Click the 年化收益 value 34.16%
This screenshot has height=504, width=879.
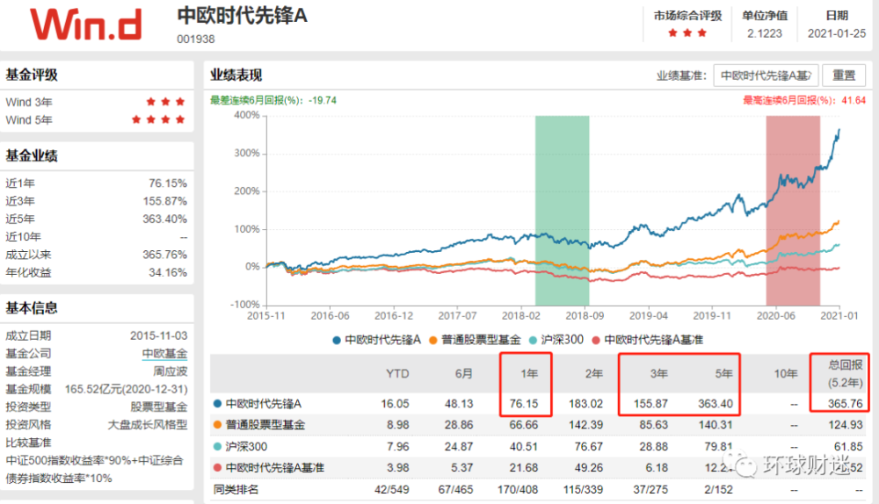coord(168,273)
